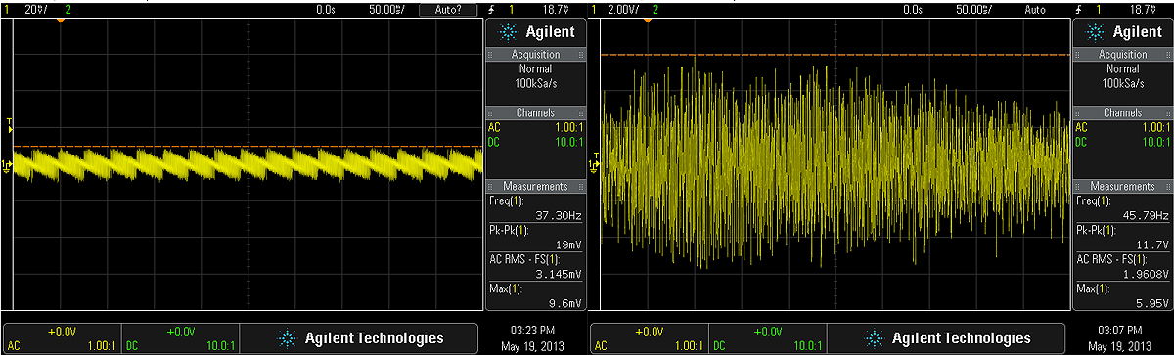Image resolution: width=1174 pixels, height=355 pixels.
Task: Click the channel 1 AC softkey by 03:23 PM clock
Action: click(63, 337)
